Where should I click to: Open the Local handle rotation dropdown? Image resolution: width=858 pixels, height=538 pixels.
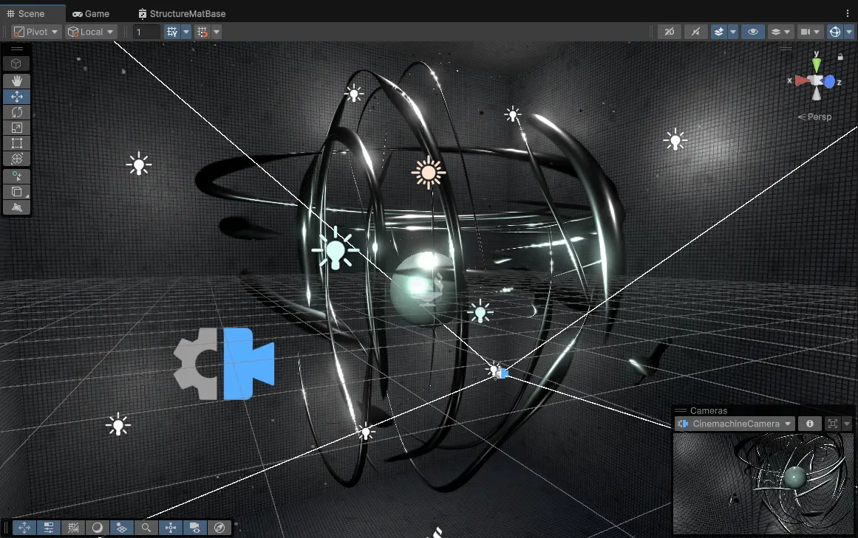coord(91,32)
